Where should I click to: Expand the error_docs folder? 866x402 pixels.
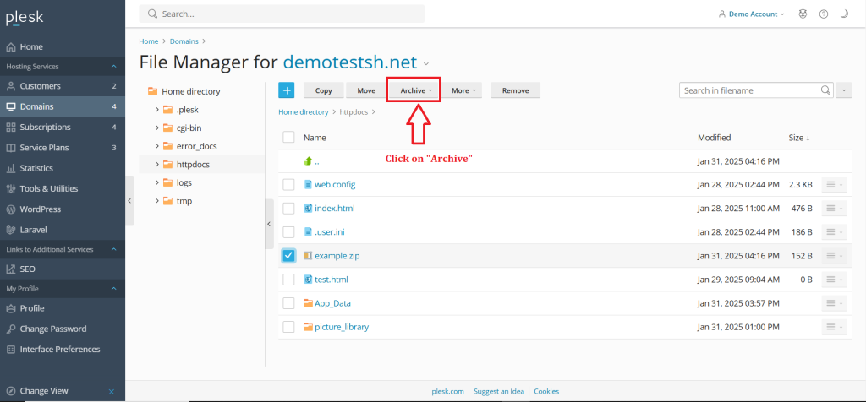click(157, 146)
